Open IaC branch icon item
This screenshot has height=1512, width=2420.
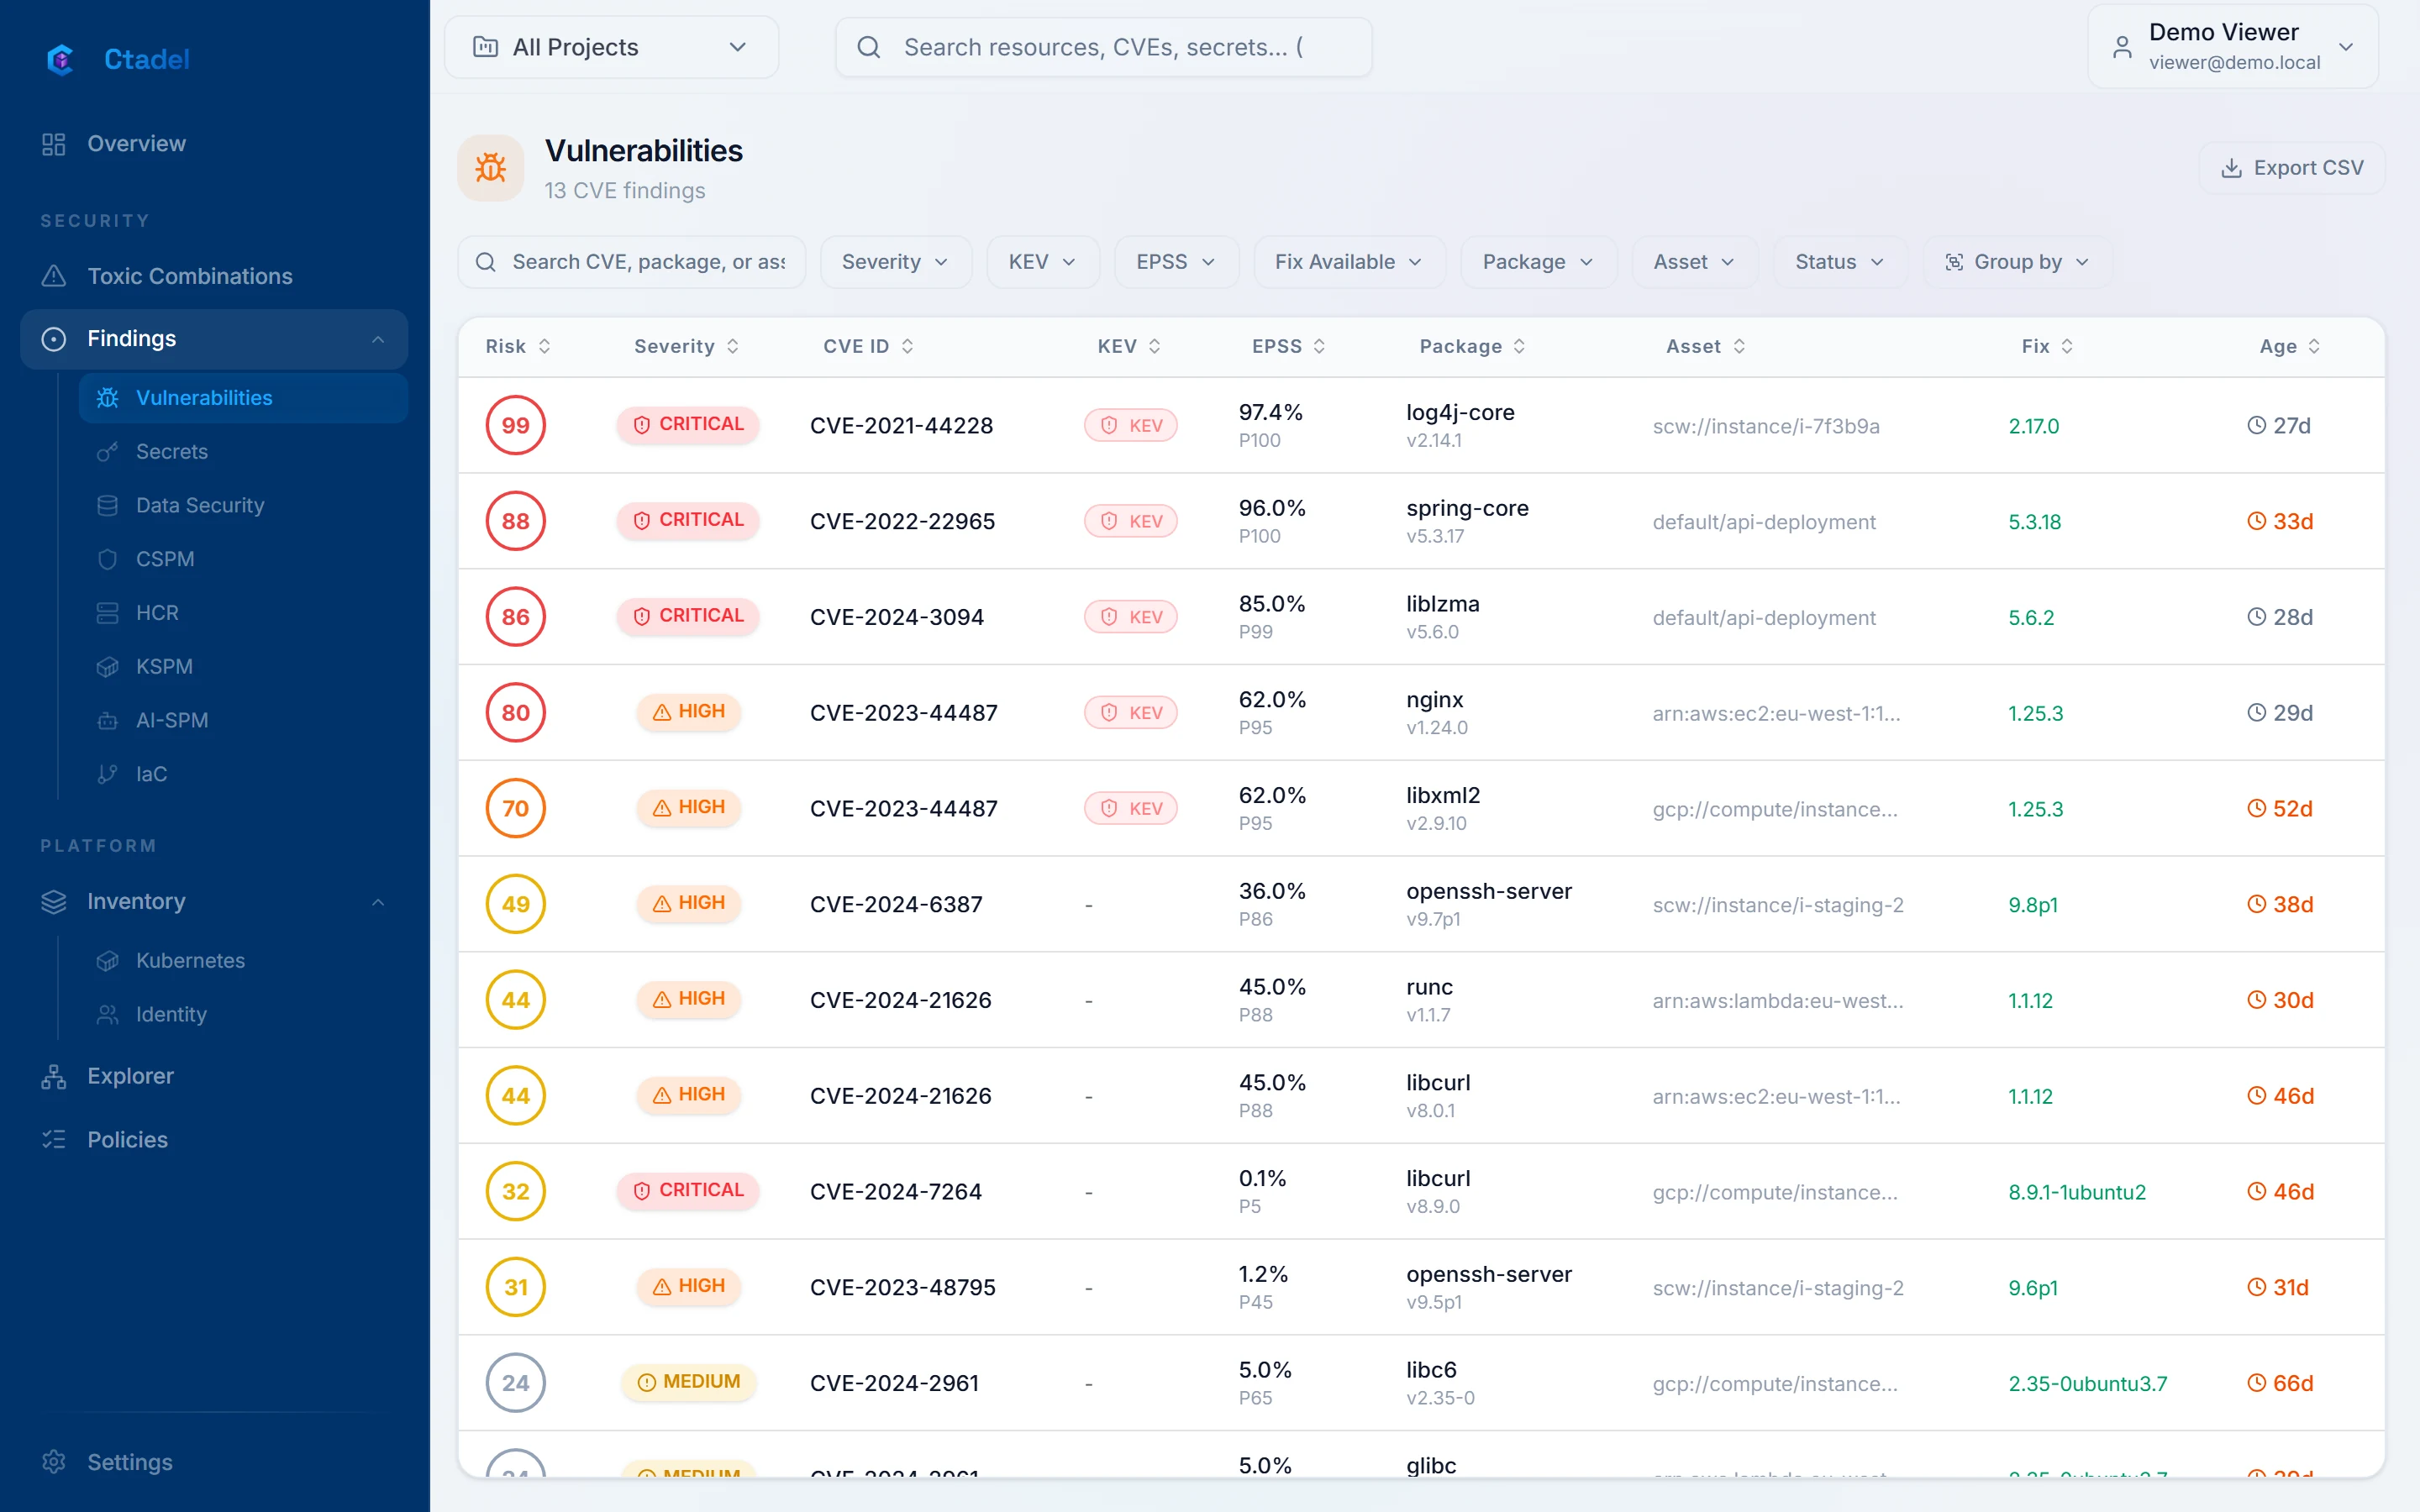(243, 774)
